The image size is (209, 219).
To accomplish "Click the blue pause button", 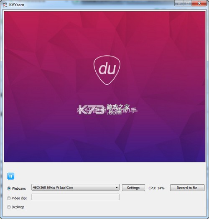I will pos(11,176).
